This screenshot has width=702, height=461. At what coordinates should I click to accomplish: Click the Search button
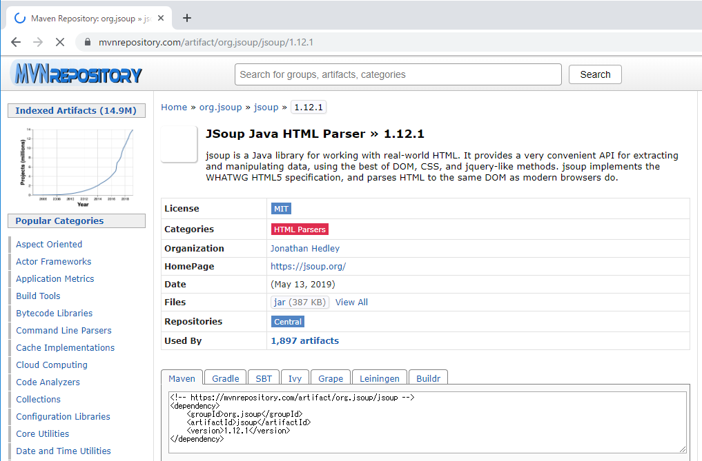click(595, 74)
